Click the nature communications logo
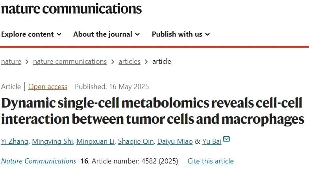 coord(71,9)
